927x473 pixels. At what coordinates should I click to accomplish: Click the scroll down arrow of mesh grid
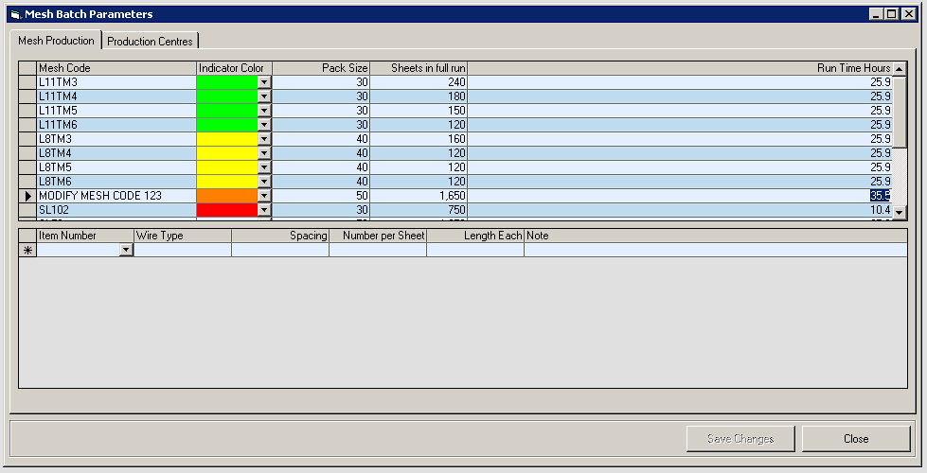pyautogui.click(x=900, y=211)
